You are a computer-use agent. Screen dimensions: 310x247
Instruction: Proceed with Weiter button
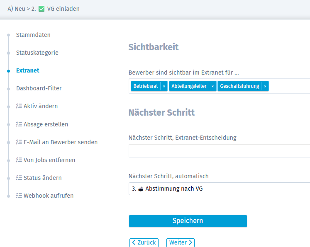pyautogui.click(x=181, y=242)
